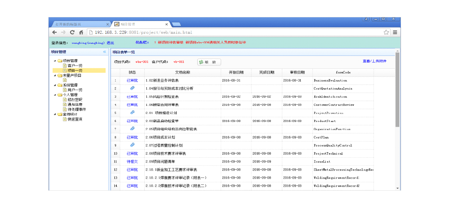
Task: Click the 文档名称 column header
Action: click(x=183, y=72)
